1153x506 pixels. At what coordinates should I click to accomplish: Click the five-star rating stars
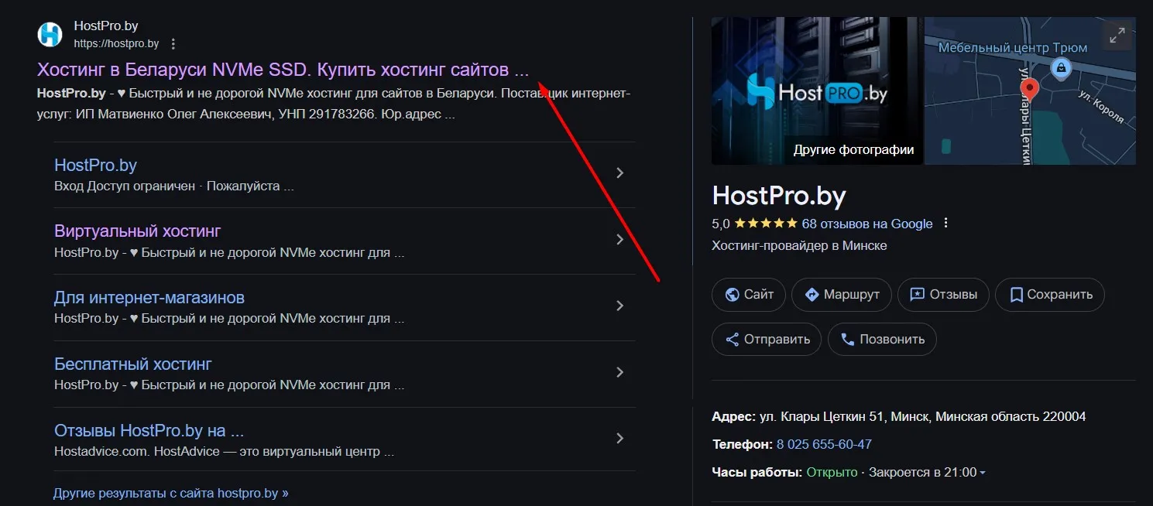pos(765,224)
